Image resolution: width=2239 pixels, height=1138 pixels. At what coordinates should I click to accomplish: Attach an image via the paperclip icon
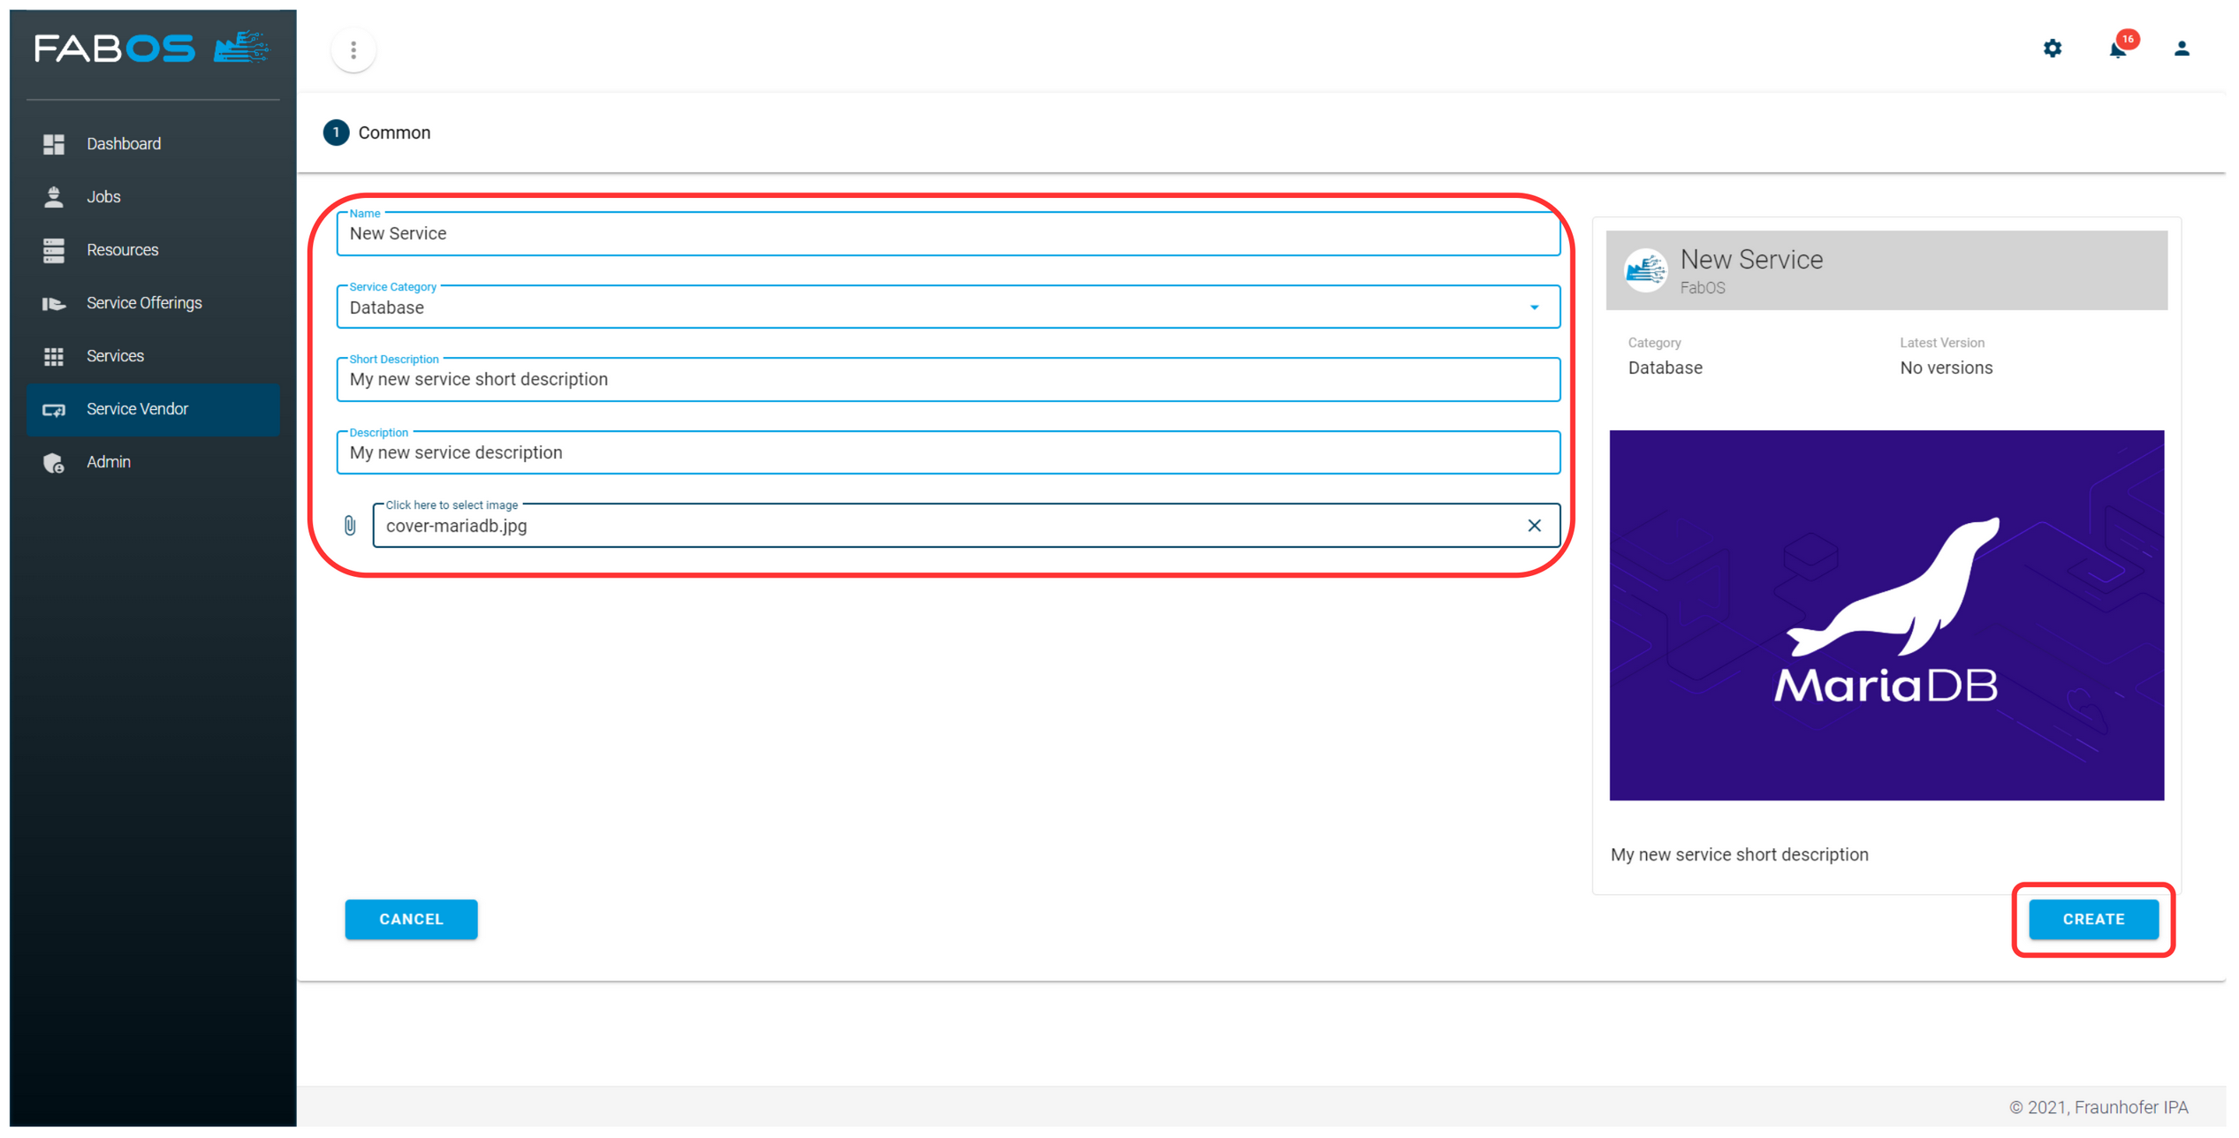(350, 525)
